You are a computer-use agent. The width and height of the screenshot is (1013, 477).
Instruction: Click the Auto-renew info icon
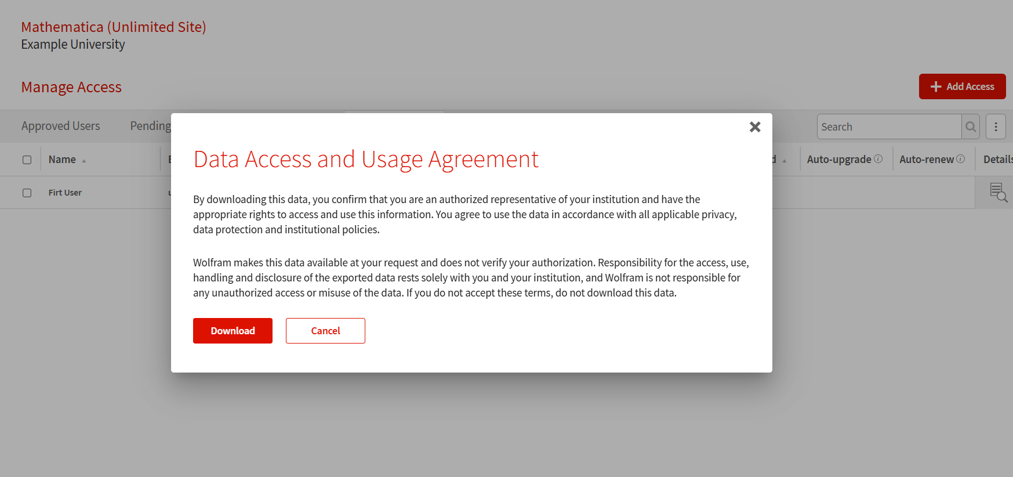(961, 159)
